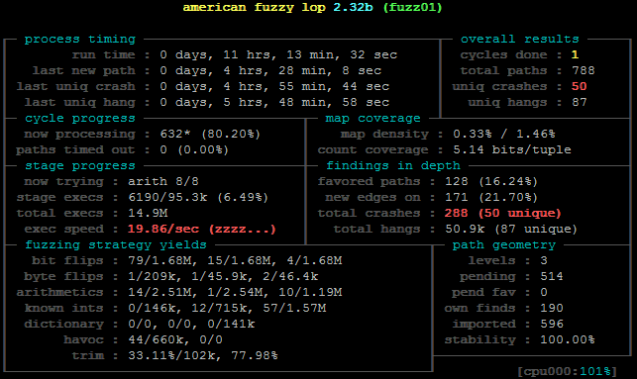This screenshot has width=637, height=379.
Task: Click count coverage value '5.14 bits/tuple'
Action: coord(512,149)
